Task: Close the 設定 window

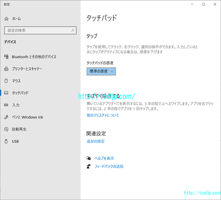Action: point(215,4)
